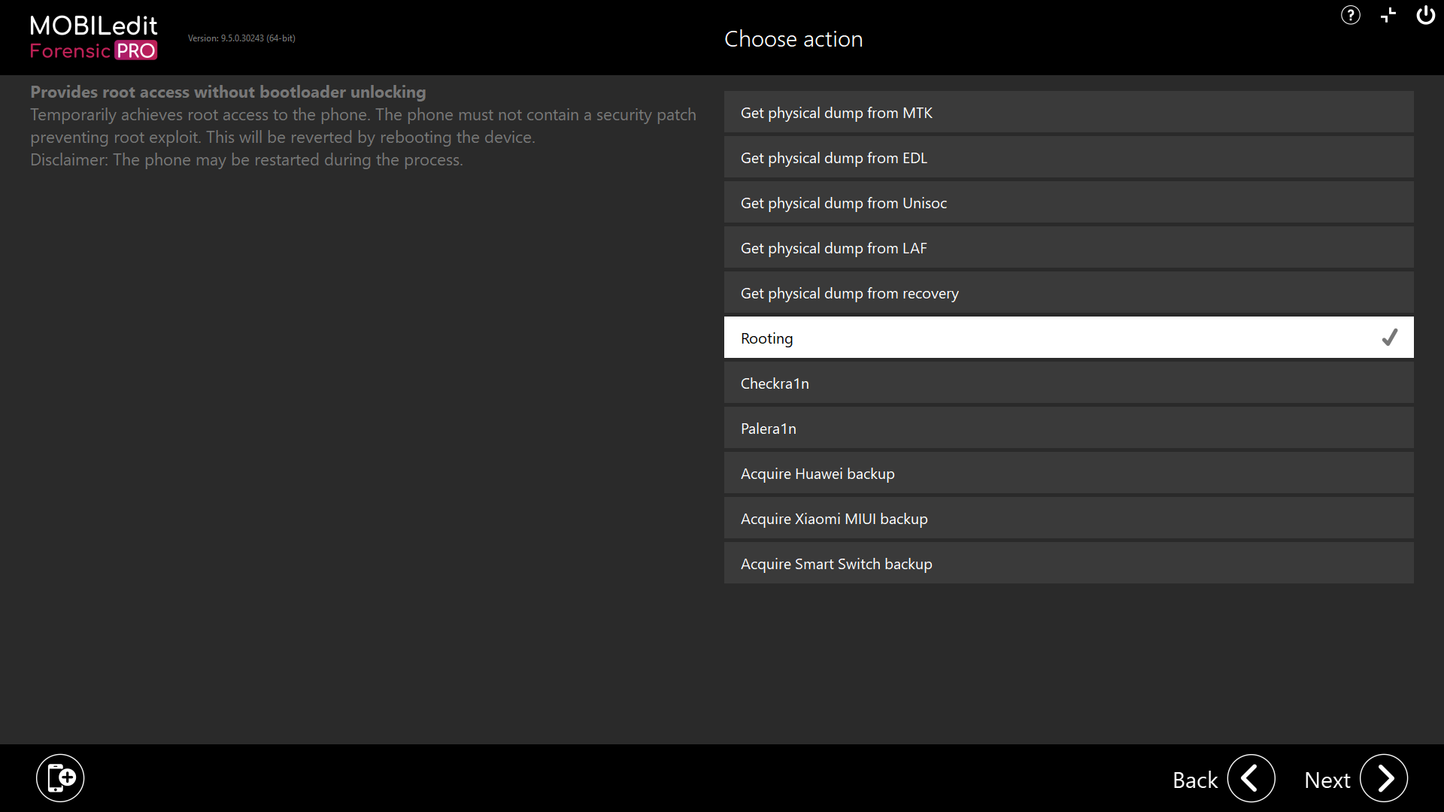
Task: Click the collapse-window arrows icon at top right
Action: 1388,15
